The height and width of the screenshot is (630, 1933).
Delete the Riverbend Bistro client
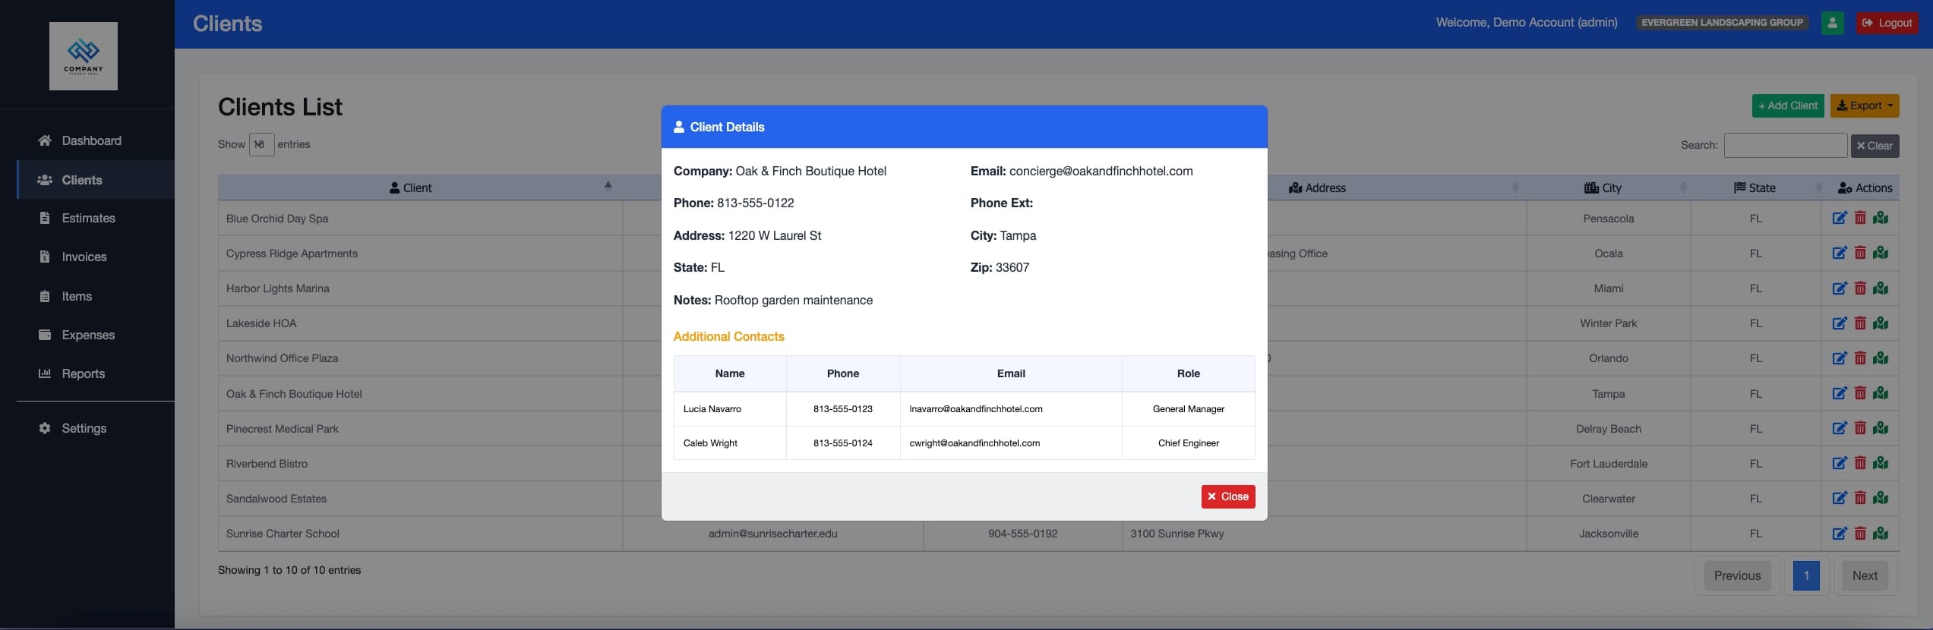[1860, 462]
